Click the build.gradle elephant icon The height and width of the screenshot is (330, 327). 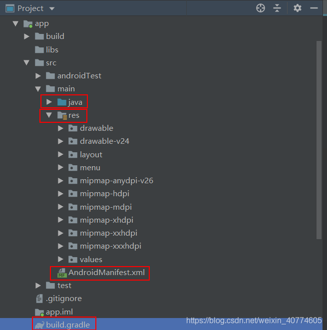coord(39,325)
